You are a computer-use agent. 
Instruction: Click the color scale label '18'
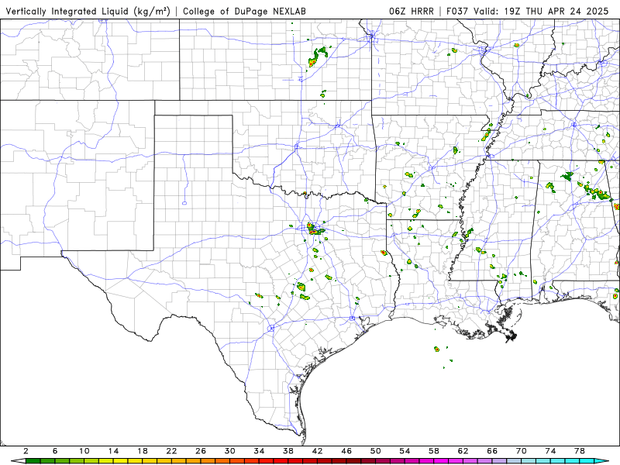tap(143, 451)
